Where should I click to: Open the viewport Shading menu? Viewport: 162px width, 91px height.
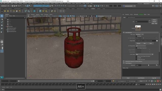[33, 15]
